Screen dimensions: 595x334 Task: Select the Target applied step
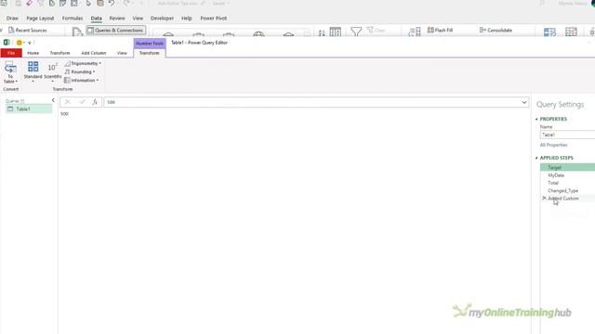pyautogui.click(x=567, y=167)
